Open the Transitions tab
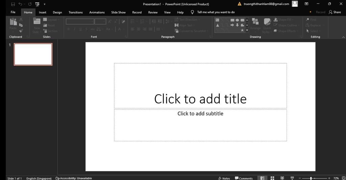346x180 pixels. (x=75, y=12)
